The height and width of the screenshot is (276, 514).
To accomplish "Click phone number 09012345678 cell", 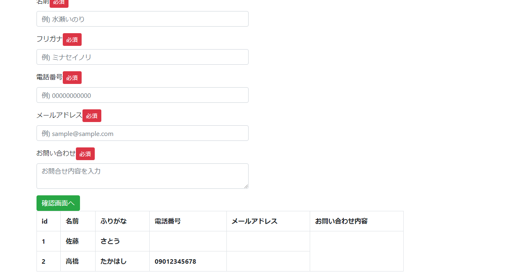I will [x=176, y=261].
